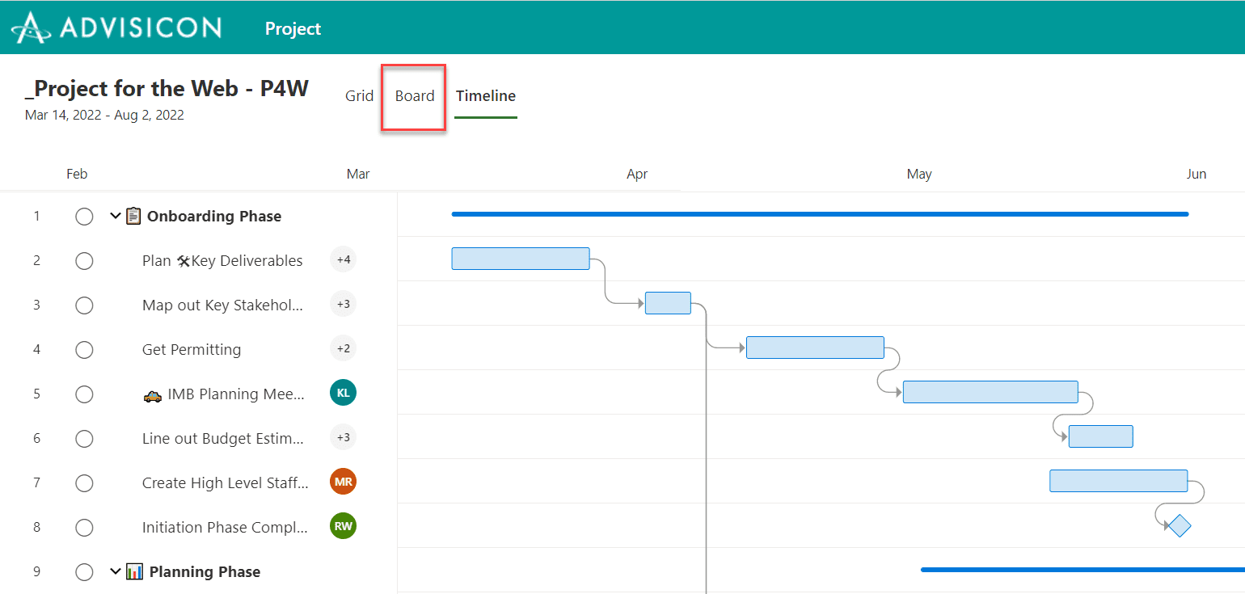Mark Planning Phase task complete
The height and width of the screenshot is (594, 1245).
coord(84,572)
